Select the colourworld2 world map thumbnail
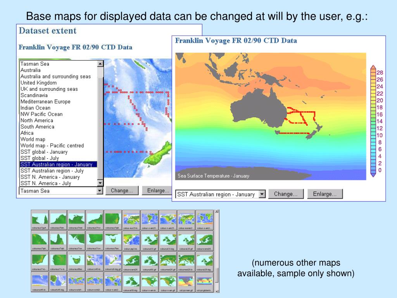This screenshot has width=397, height=298. point(95,282)
